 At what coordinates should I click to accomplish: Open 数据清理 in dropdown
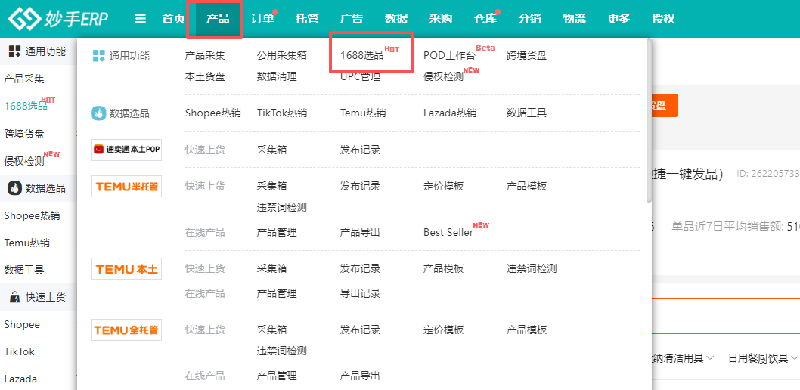click(277, 77)
